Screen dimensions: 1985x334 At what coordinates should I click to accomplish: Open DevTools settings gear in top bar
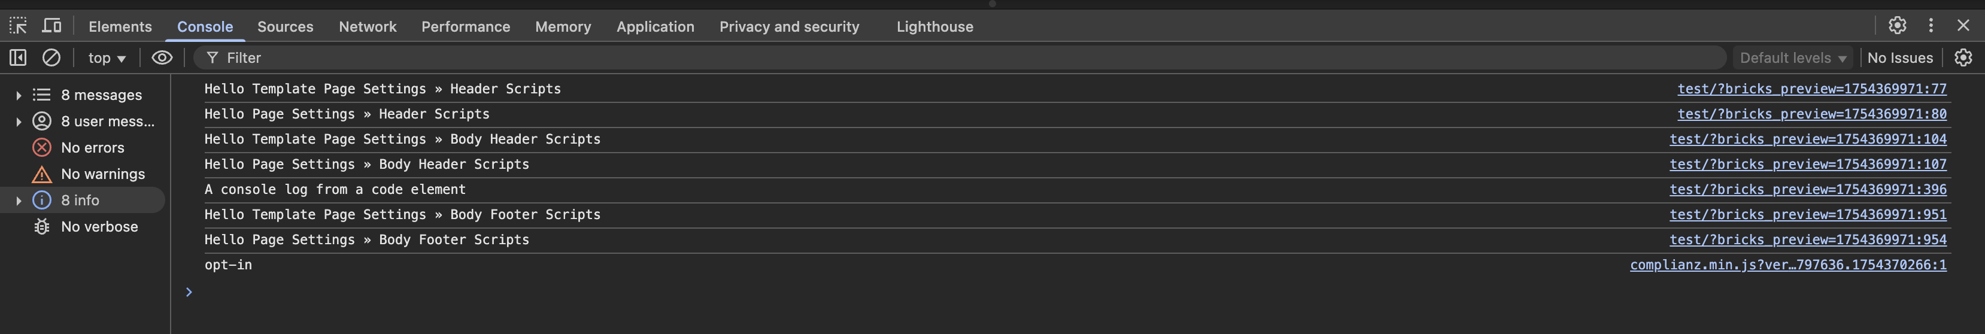pos(1897,26)
